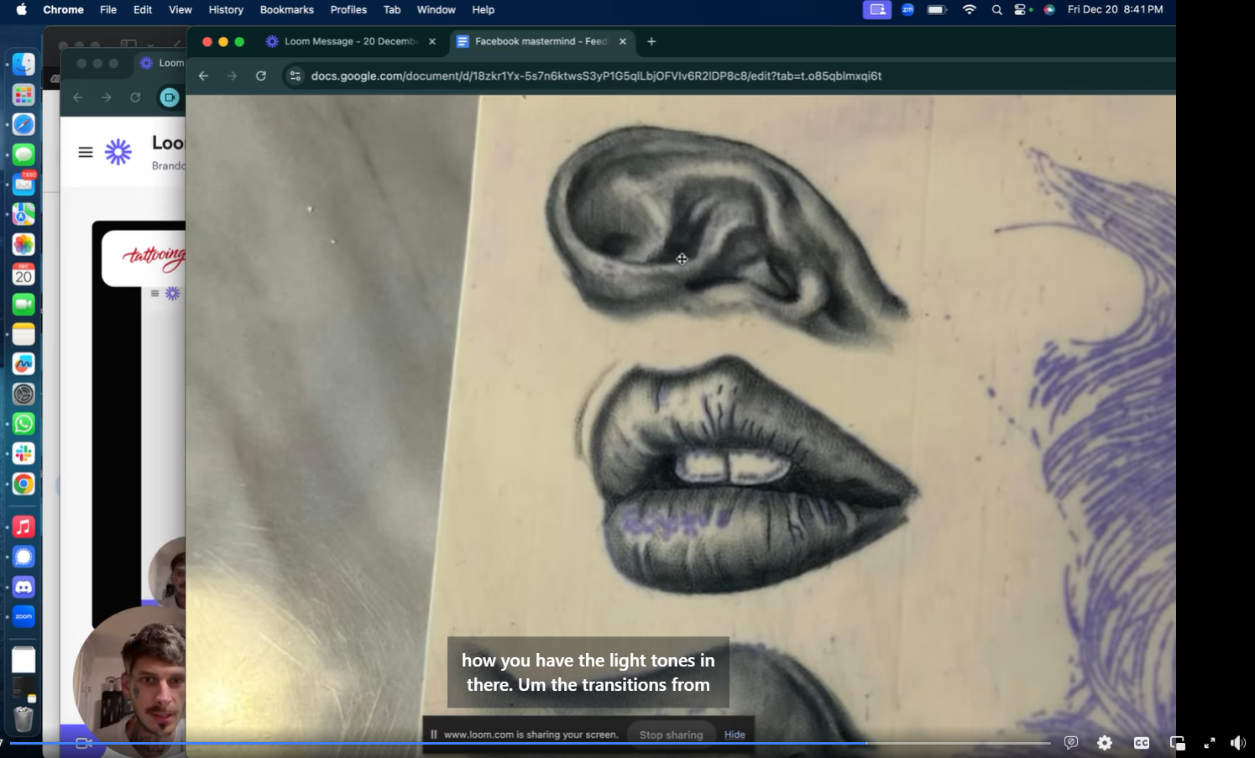
Task: Click site info icon in address bar
Action: pos(295,76)
